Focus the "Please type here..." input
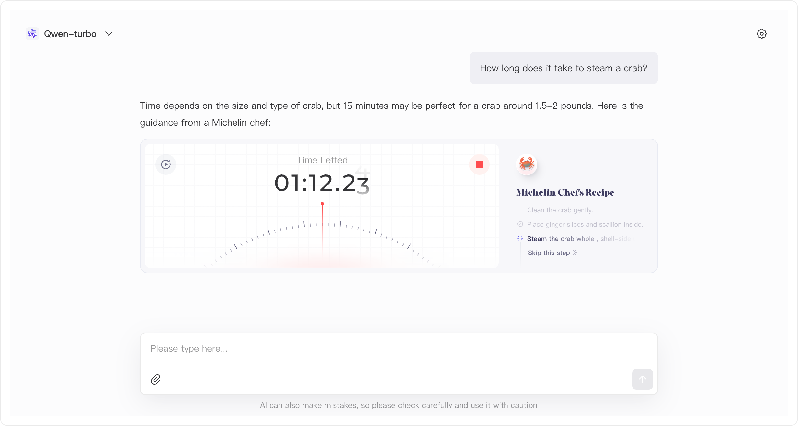The height and width of the screenshot is (426, 798). point(398,349)
